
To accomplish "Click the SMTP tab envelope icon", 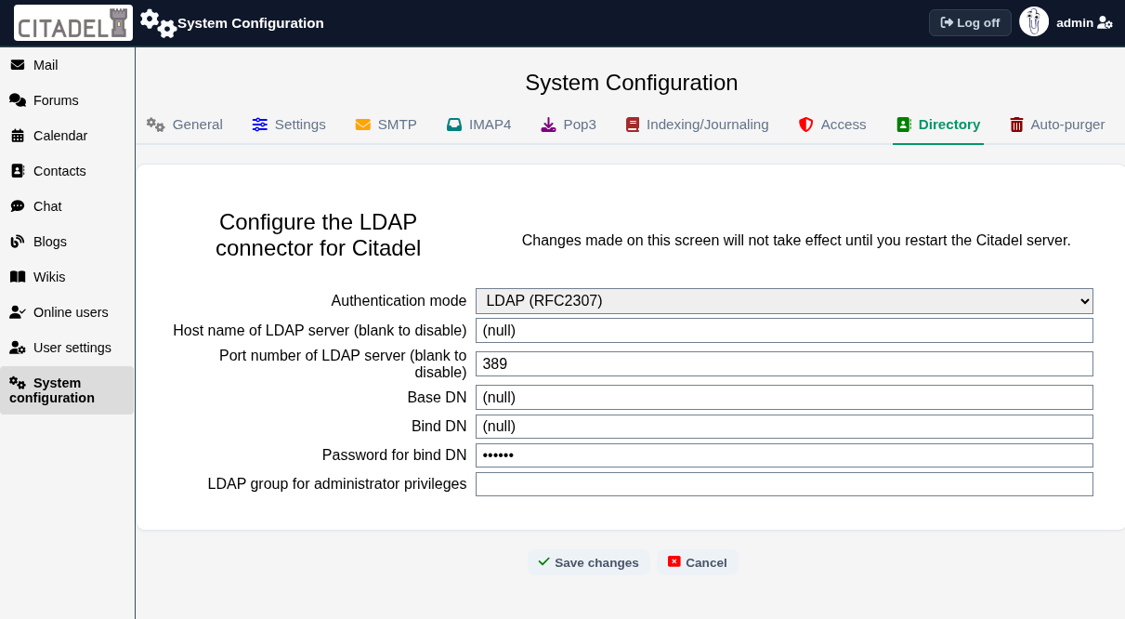I will tap(363, 125).
